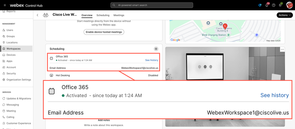Screen dimensions: 295x129
Task: Click the Hot Desking icon
Action: pyautogui.click(x=51, y=75)
